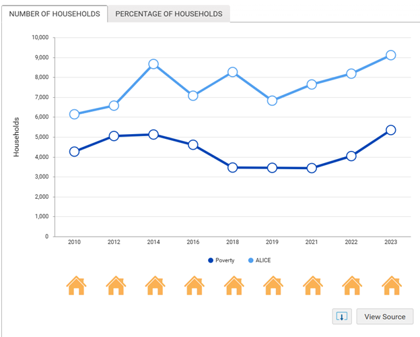Click the 2018 Poverty data point
This screenshot has width=420, height=337.
tap(233, 167)
